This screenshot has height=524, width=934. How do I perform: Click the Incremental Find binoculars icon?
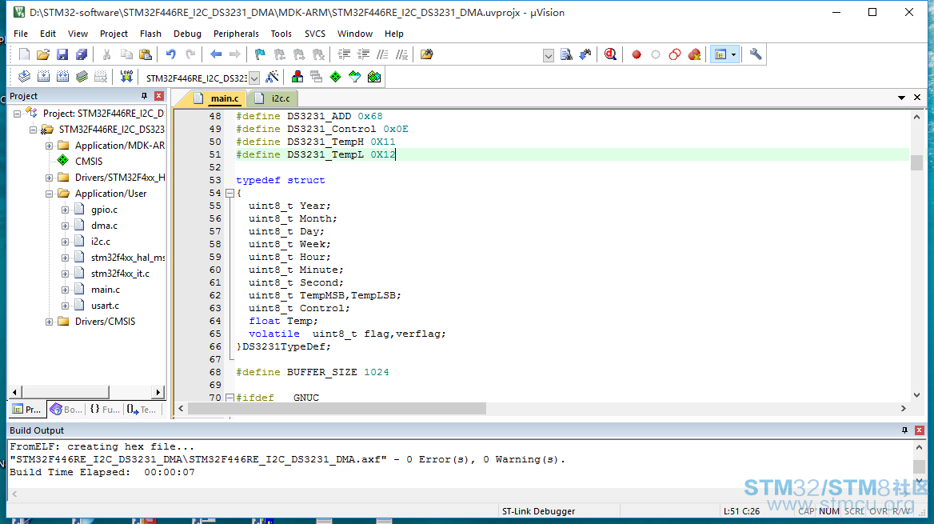[x=585, y=55]
